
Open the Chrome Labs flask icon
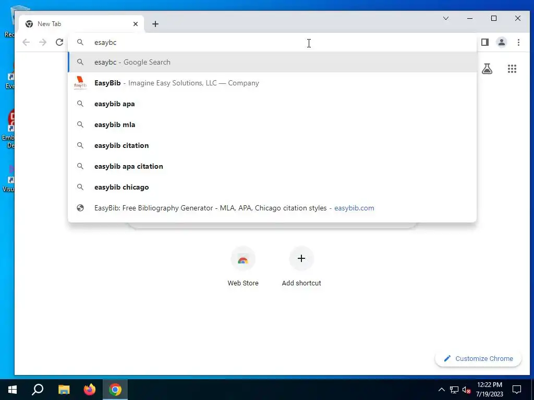(x=487, y=69)
